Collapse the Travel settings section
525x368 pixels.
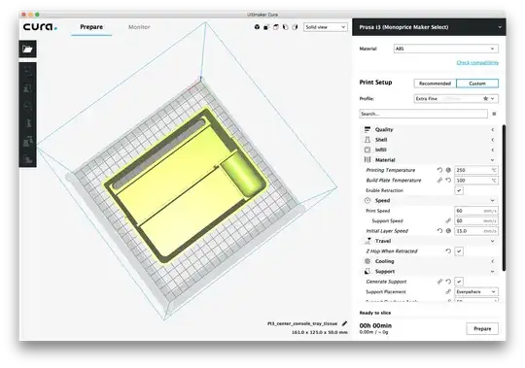click(429, 241)
